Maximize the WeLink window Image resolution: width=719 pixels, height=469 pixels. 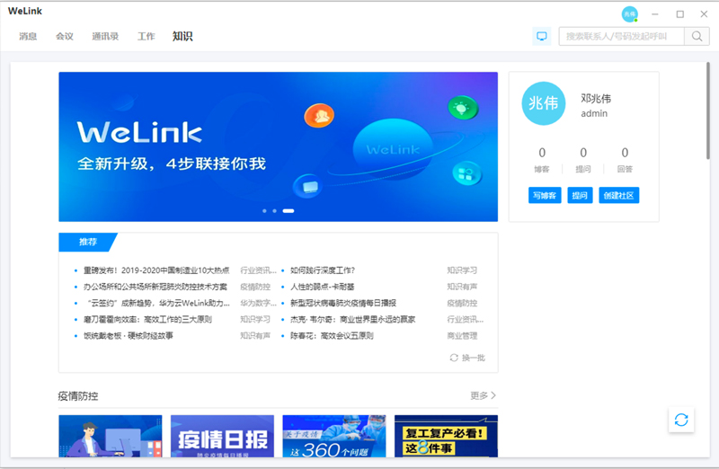coord(680,14)
